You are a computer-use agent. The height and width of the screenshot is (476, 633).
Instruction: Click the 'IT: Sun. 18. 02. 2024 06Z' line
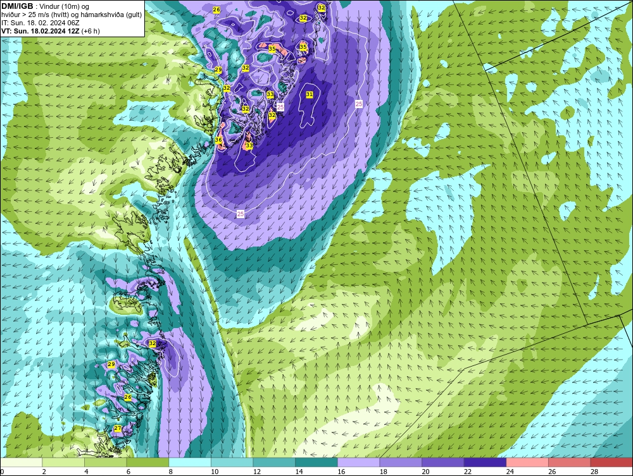pyautogui.click(x=41, y=23)
